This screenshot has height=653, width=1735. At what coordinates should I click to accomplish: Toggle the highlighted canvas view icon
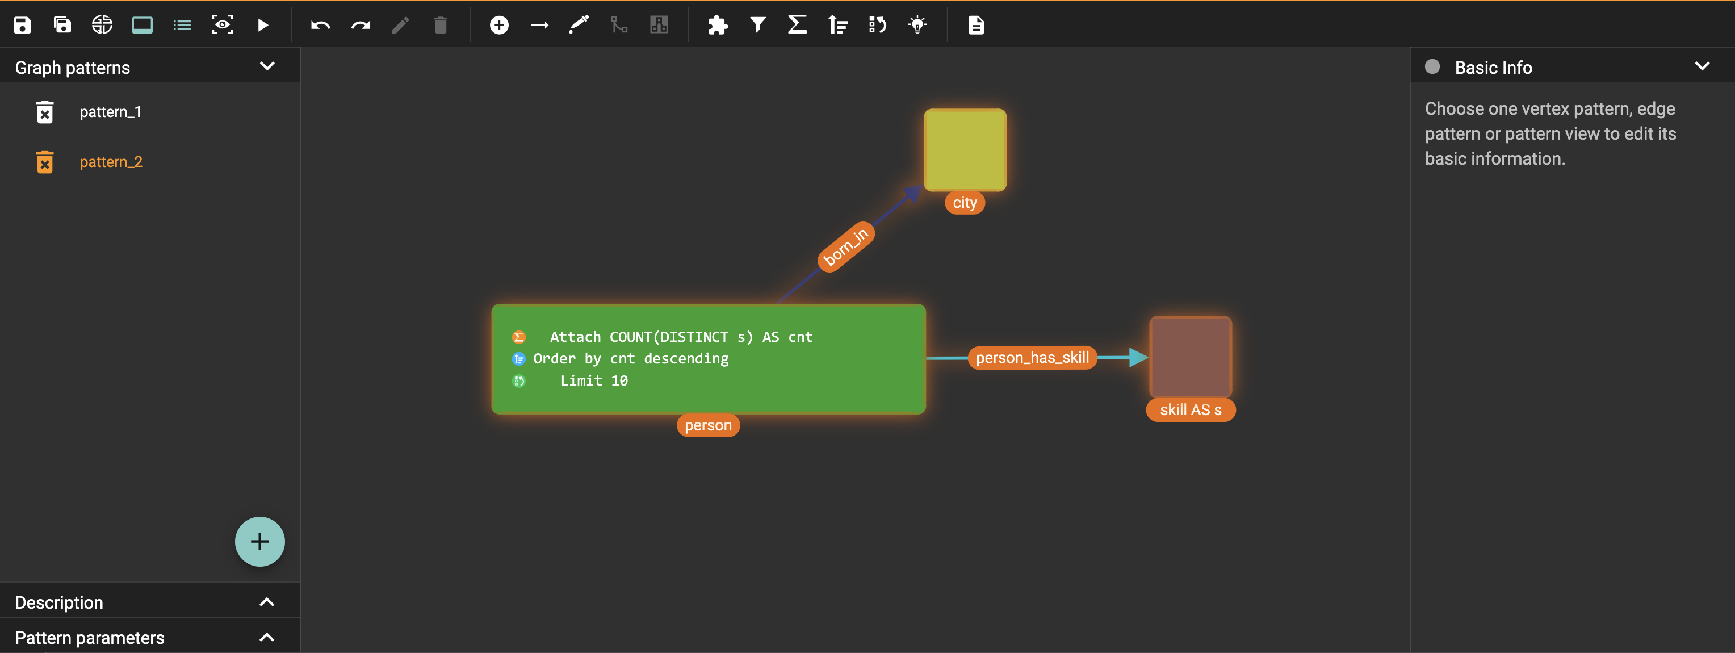pos(142,26)
